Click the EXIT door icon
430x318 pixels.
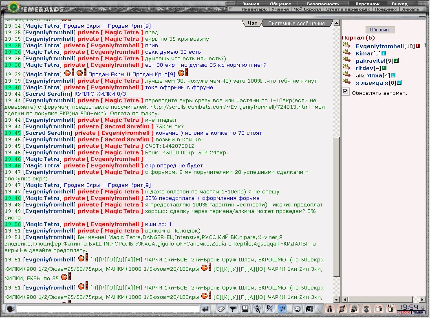tap(390, 309)
